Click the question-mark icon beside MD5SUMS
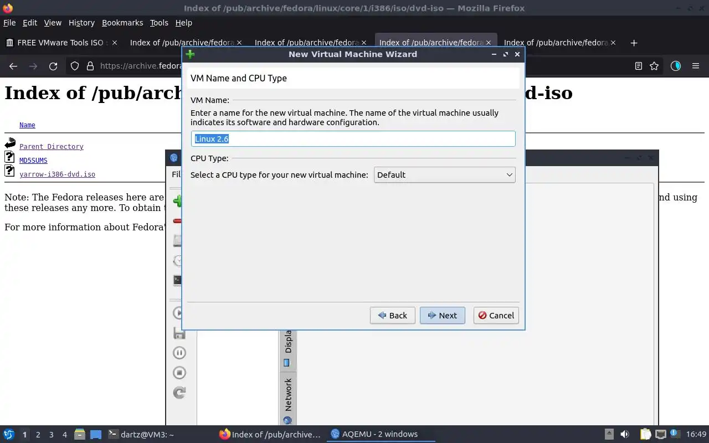The width and height of the screenshot is (709, 443). [x=9, y=157]
